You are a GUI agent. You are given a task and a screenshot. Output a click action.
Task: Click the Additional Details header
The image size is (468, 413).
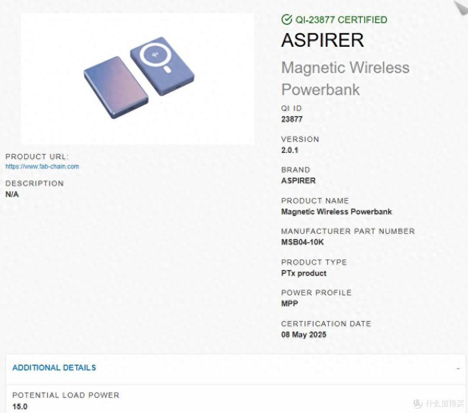54,367
